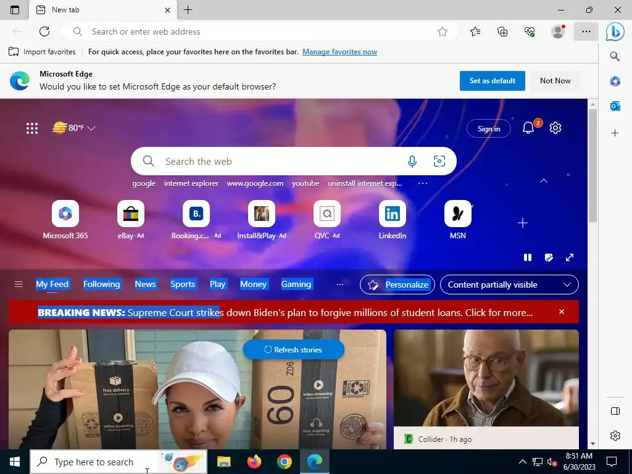Click the Sign in button
This screenshot has width=632, height=474.
coord(489,128)
